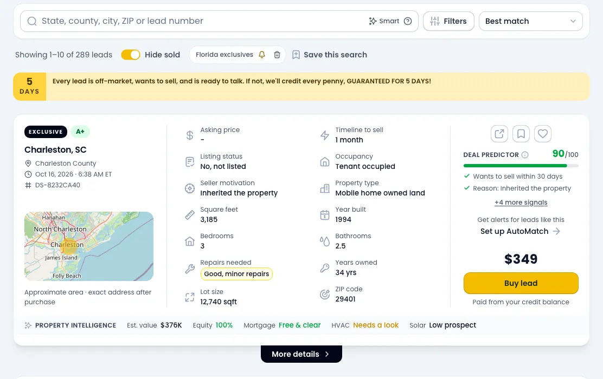Expand the Best match sort dropdown
This screenshot has width=603, height=379.
click(x=531, y=21)
